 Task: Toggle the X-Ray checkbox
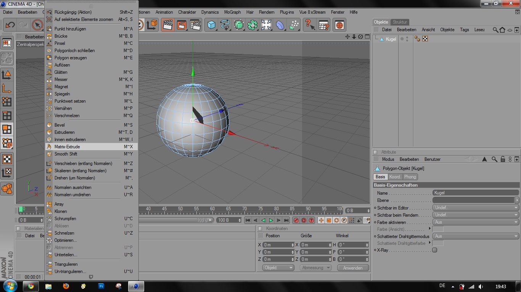[434, 250]
